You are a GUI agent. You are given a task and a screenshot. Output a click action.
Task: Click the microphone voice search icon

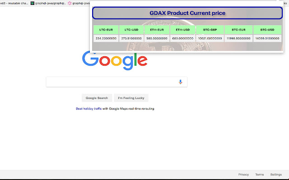pos(181,82)
